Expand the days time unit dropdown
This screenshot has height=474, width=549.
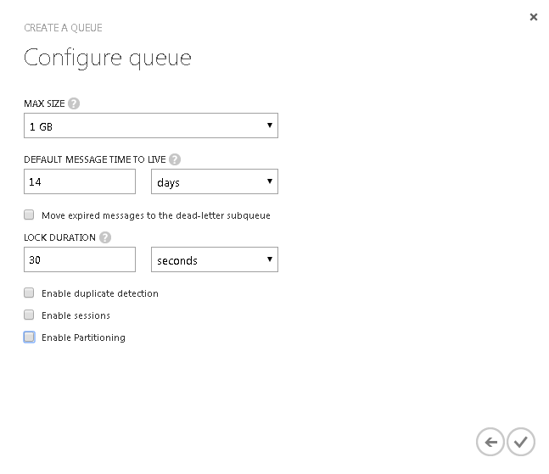[x=214, y=181]
